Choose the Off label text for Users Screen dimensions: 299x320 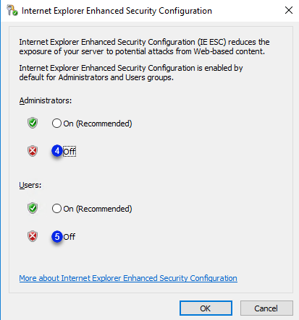[70, 237]
